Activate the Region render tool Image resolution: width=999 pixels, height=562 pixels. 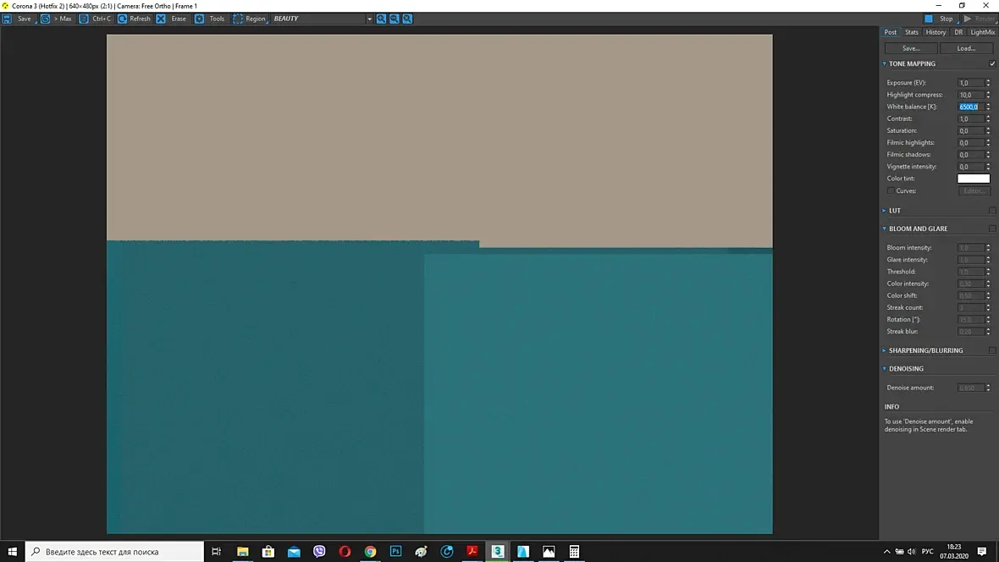238,19
